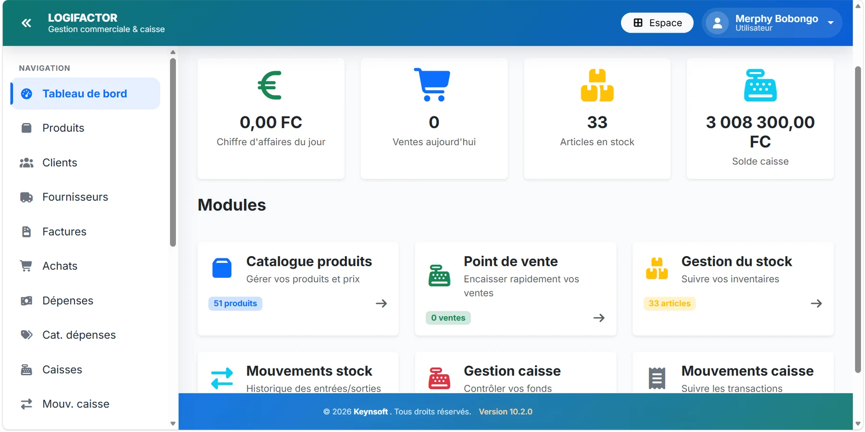865x432 pixels.
Task: Open Gestion du stock via its arrow
Action: pos(816,303)
